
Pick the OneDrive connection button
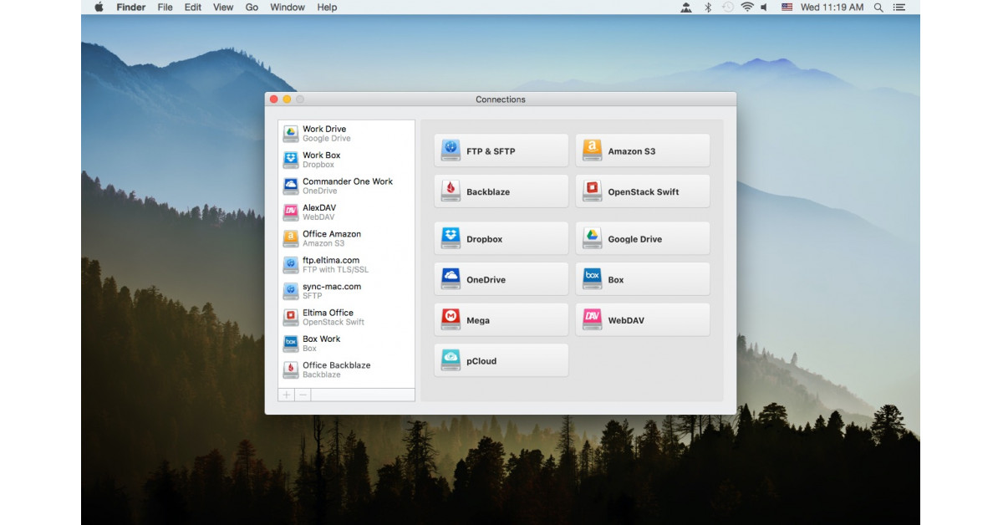point(501,279)
